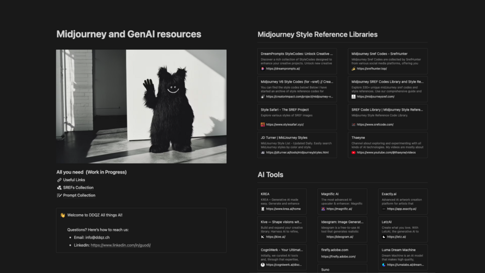
Task: Click the furry monster cover image
Action: tap(141, 106)
